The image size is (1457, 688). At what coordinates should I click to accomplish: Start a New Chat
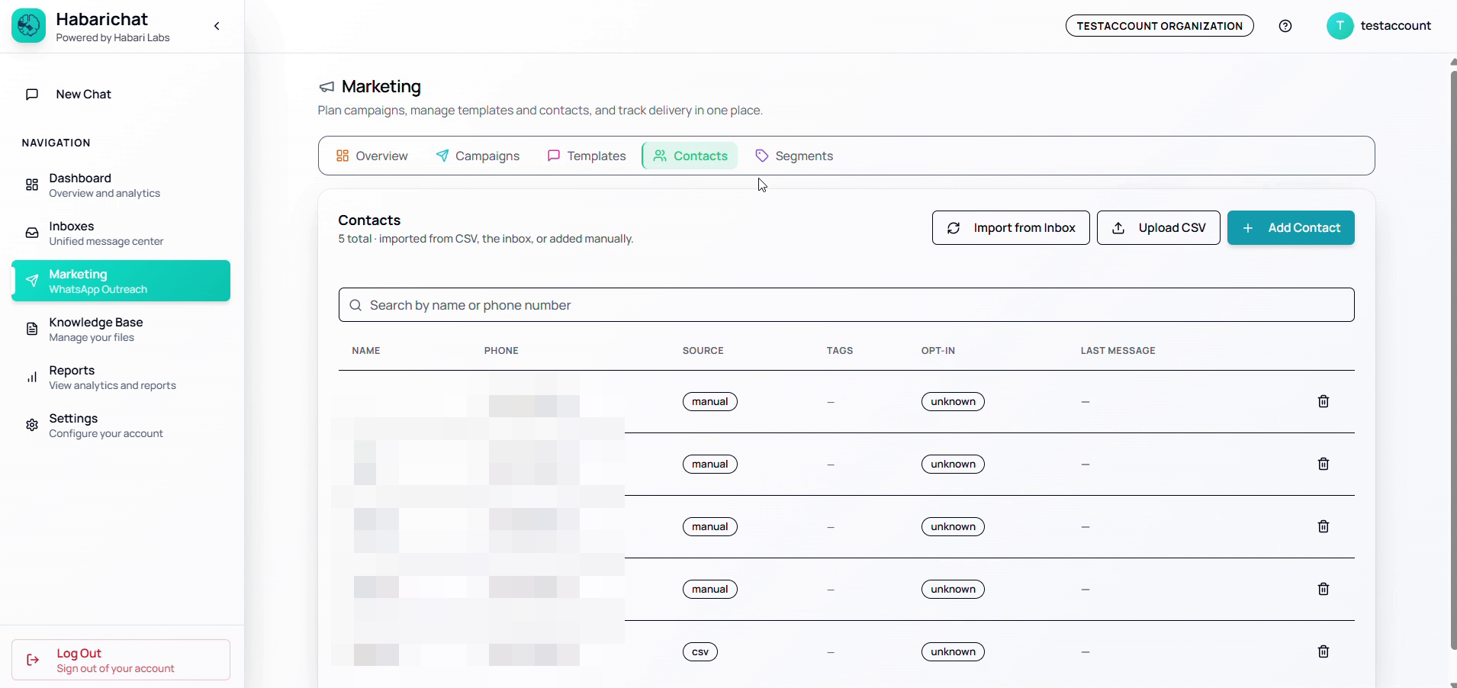[x=122, y=95]
